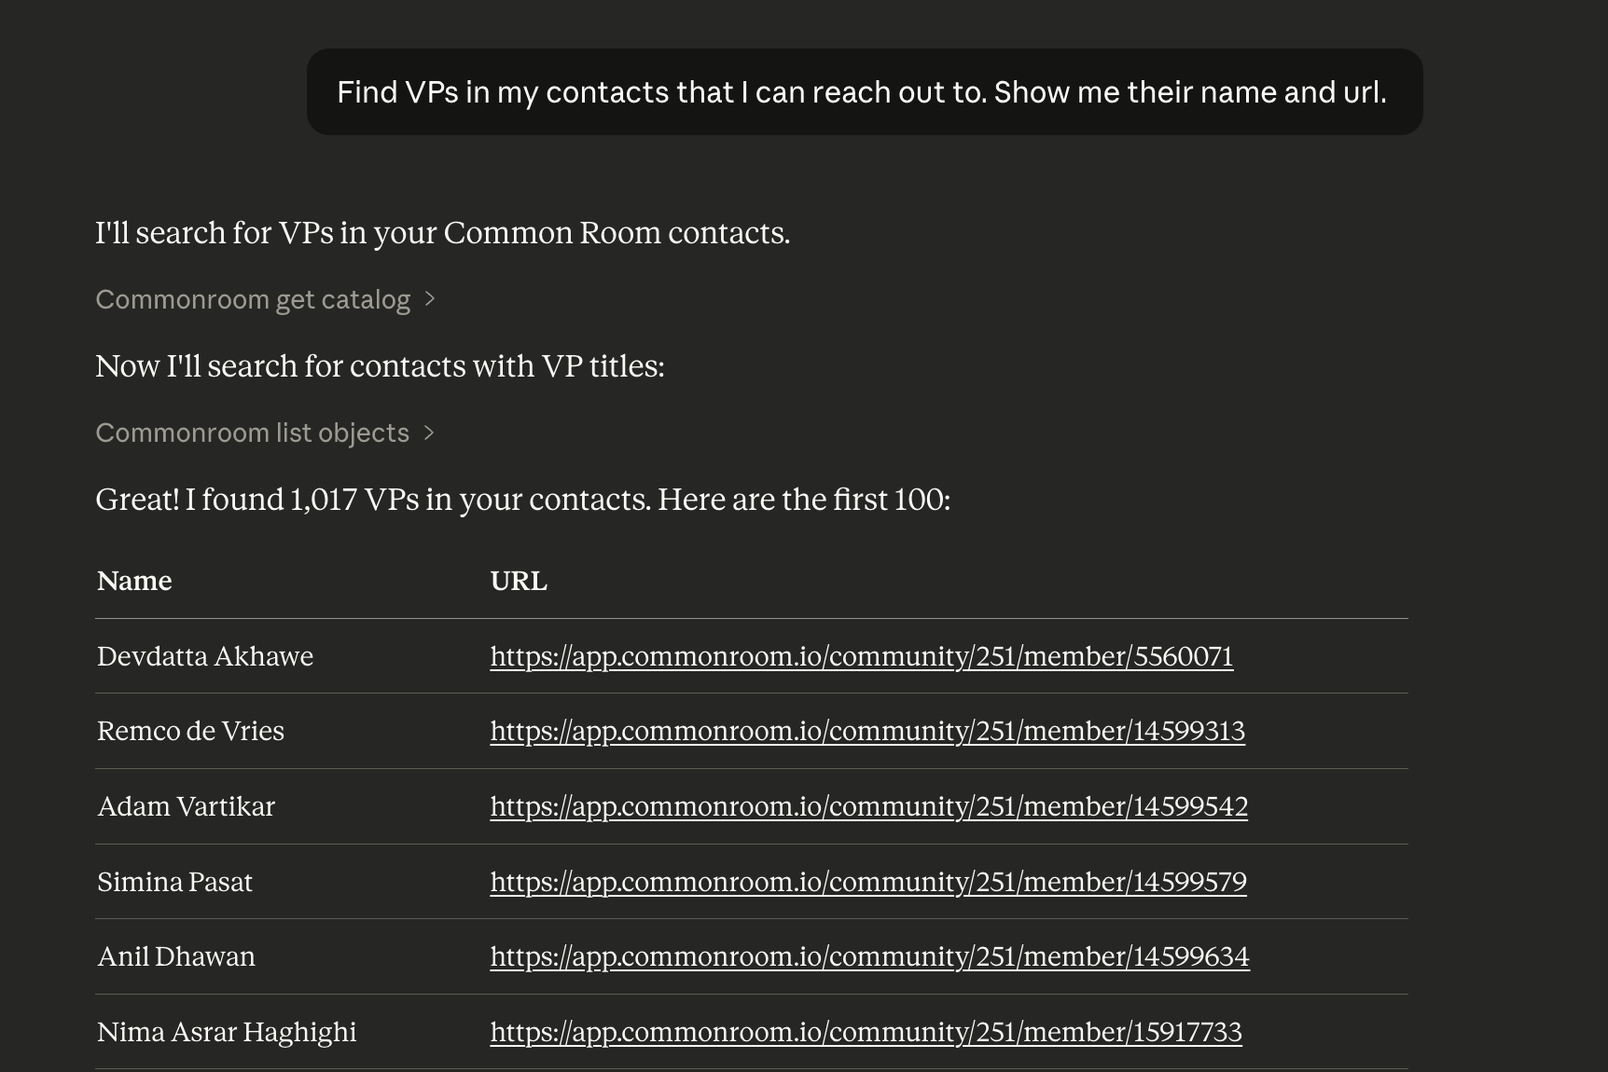Select the user prompt message bubble
Image resolution: width=1608 pixels, height=1072 pixels.
click(864, 92)
